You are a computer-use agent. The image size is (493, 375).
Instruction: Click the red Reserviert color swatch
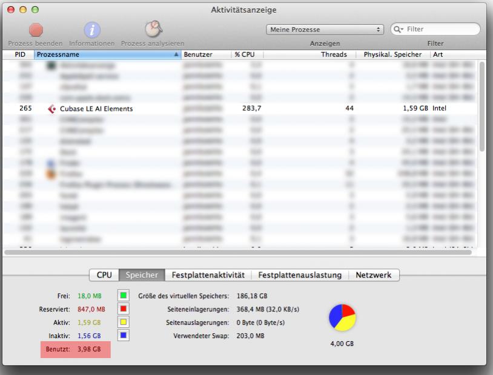124,308
